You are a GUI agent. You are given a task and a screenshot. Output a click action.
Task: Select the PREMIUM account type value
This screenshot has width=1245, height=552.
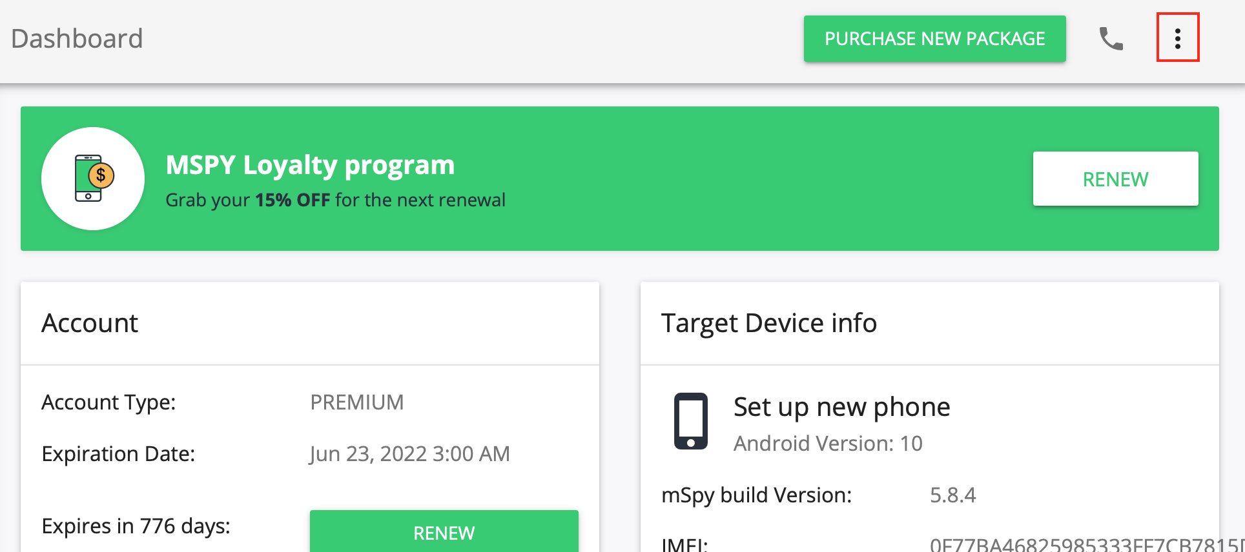click(356, 402)
